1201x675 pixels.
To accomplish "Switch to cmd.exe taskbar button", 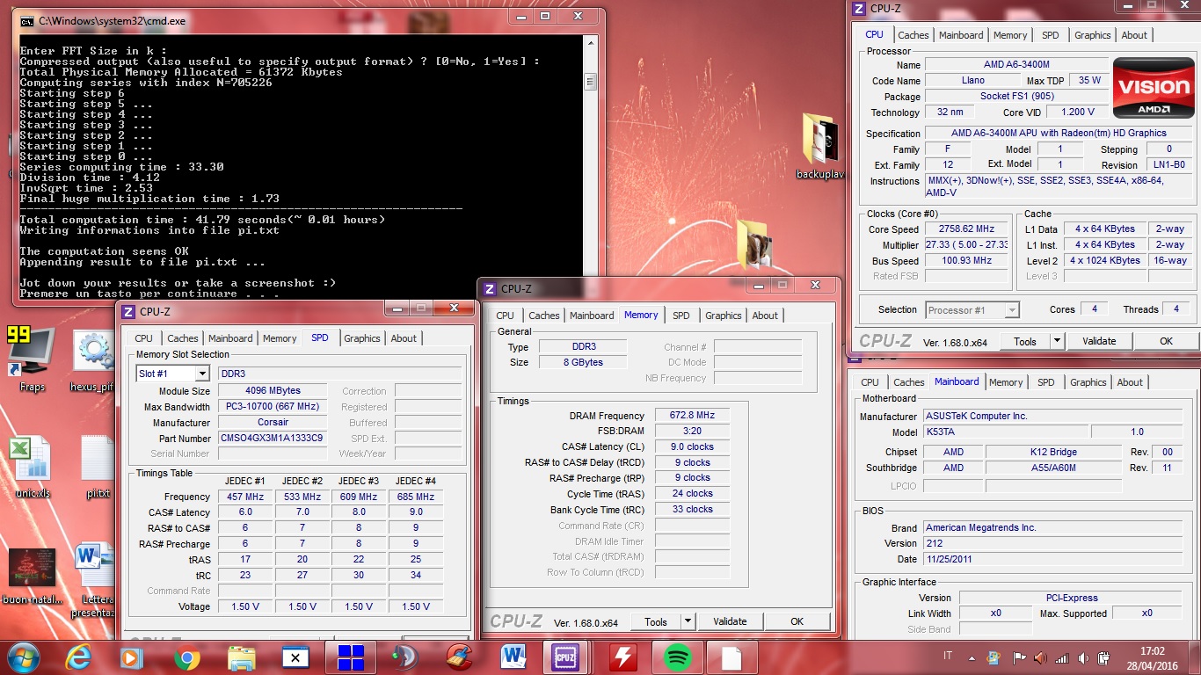I will coord(295,657).
